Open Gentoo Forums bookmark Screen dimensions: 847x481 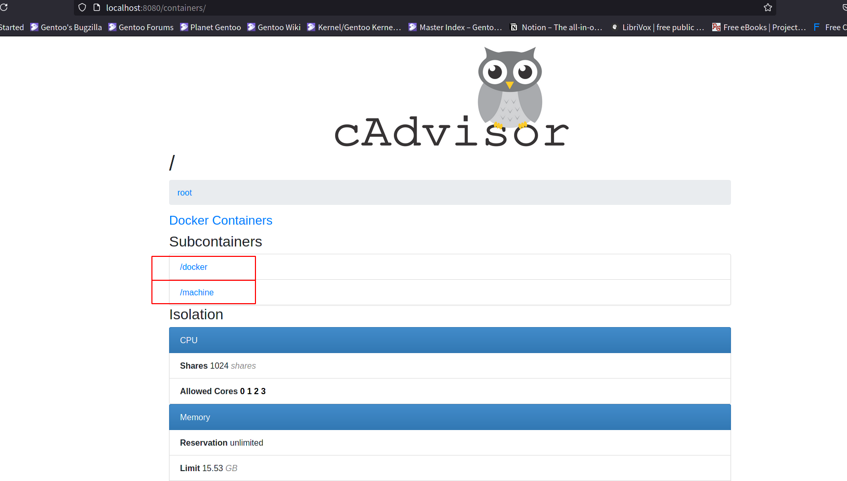[141, 27]
